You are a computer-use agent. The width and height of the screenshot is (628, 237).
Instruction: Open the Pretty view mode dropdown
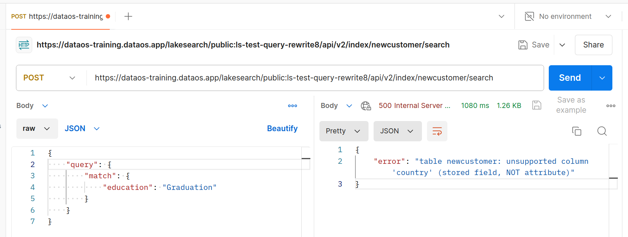344,131
